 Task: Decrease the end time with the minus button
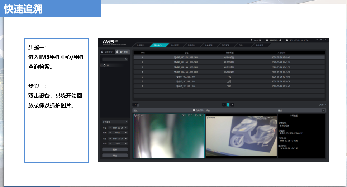point(110,143)
